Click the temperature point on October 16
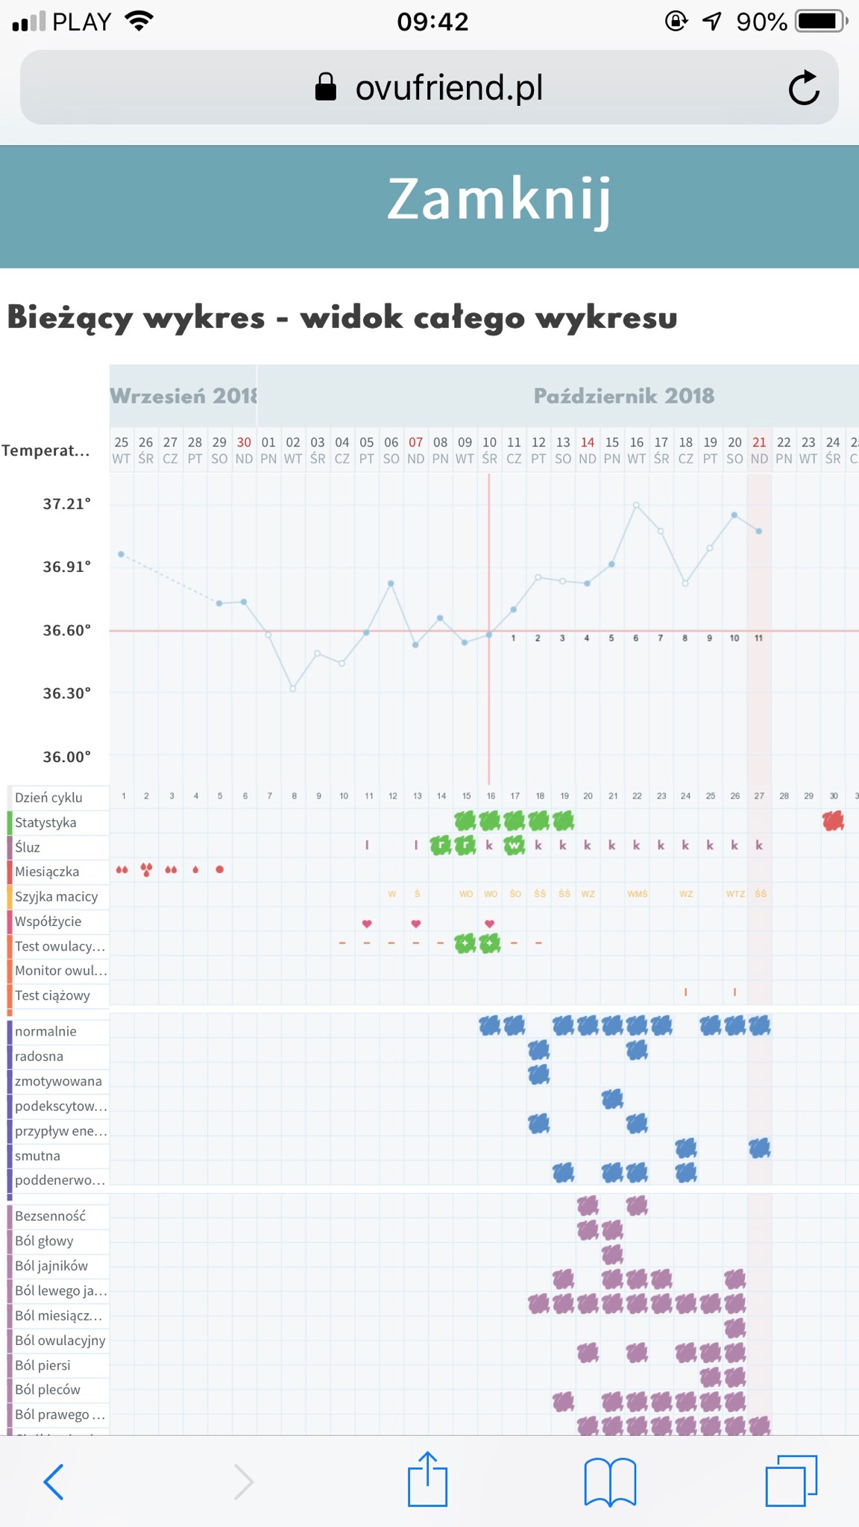Viewport: 859px width, 1527px height. [636, 505]
